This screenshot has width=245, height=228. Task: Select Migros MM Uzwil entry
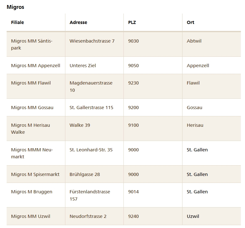coord(30,216)
